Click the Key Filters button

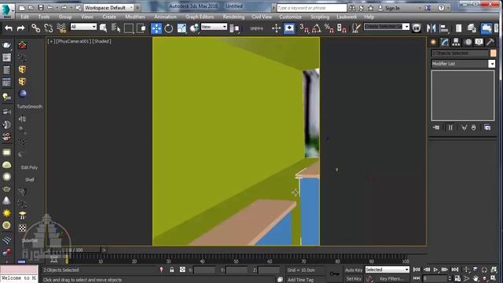point(391,279)
